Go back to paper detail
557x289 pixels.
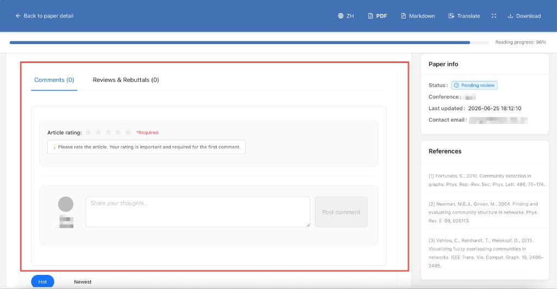44,16
